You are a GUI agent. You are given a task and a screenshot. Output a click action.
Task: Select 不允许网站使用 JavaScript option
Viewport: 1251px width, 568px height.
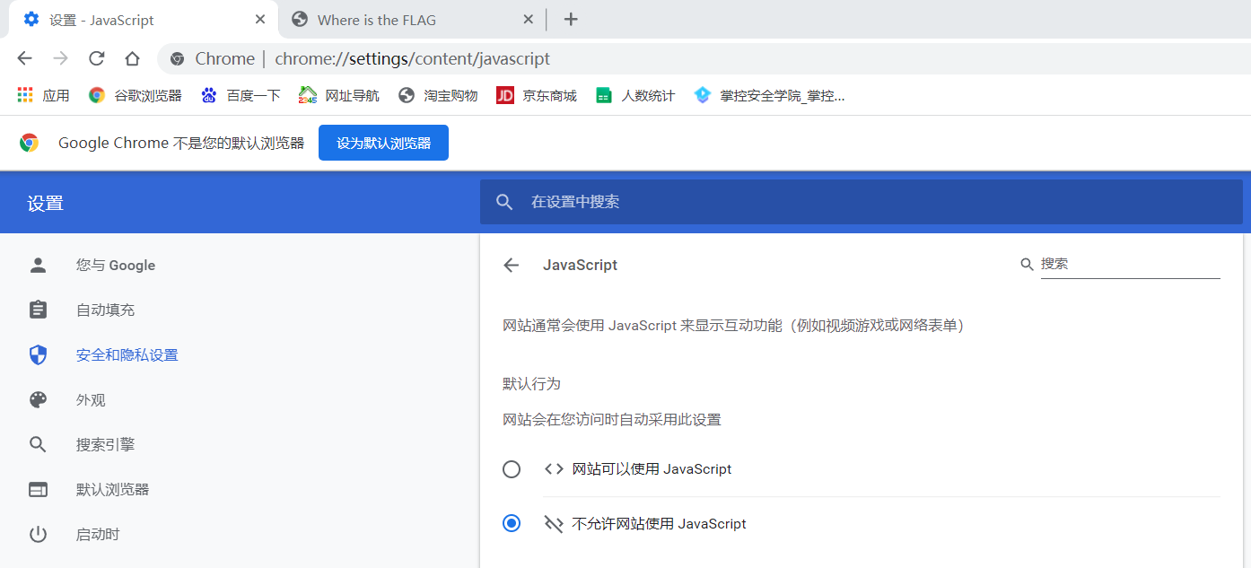(x=512, y=523)
